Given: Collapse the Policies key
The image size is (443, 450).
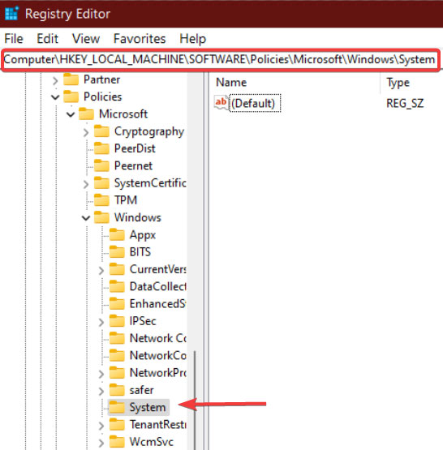Looking at the screenshot, I should pos(55,97).
